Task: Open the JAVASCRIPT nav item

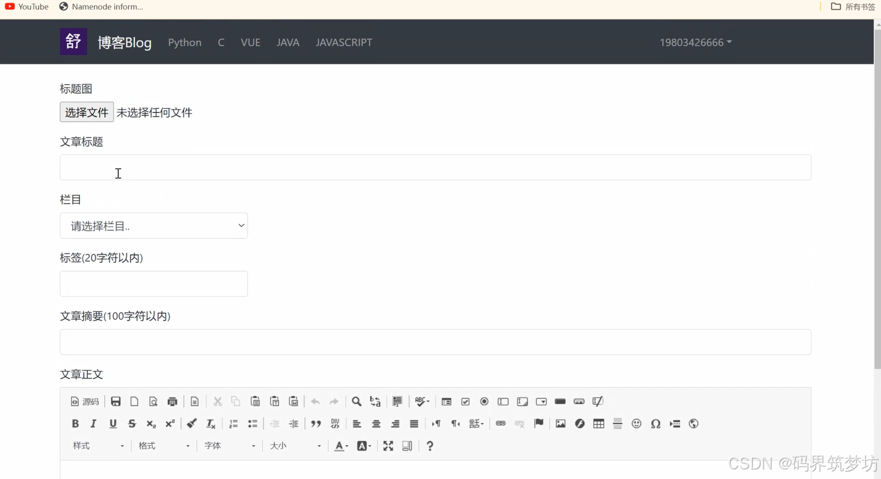Action: coord(344,42)
